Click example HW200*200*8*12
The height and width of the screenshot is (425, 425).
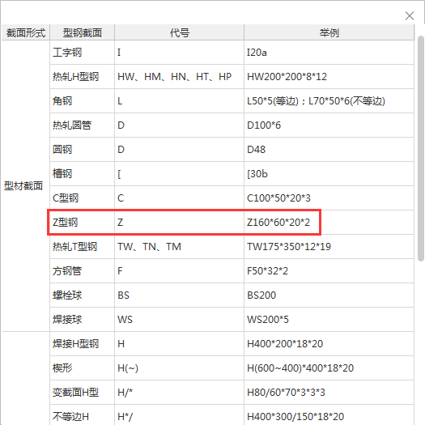click(x=287, y=77)
